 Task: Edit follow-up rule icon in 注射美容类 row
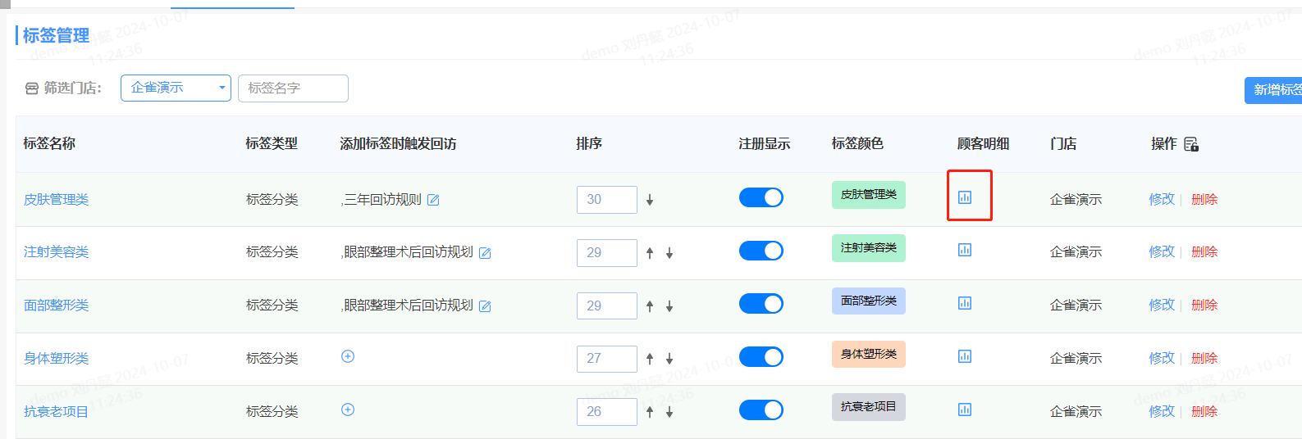485,253
